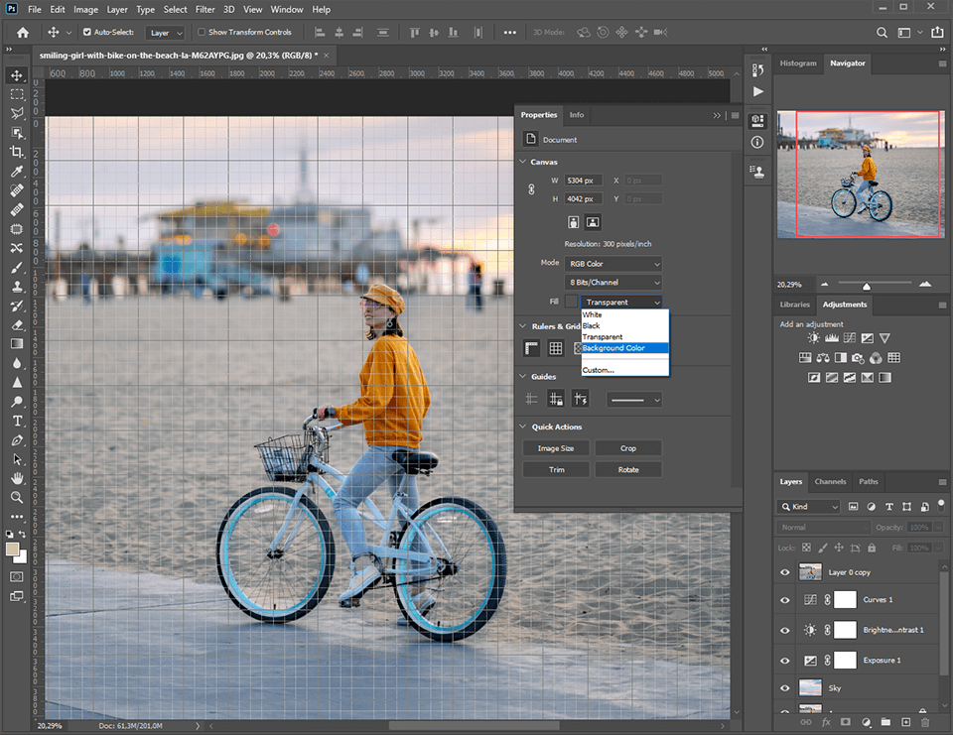Open the 8 Bits/Channel dropdown
Image resolution: width=953 pixels, height=735 pixels.
point(613,283)
